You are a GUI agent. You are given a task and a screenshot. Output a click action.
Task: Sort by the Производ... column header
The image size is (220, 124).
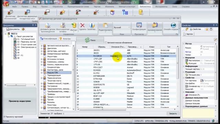(x=134, y=47)
